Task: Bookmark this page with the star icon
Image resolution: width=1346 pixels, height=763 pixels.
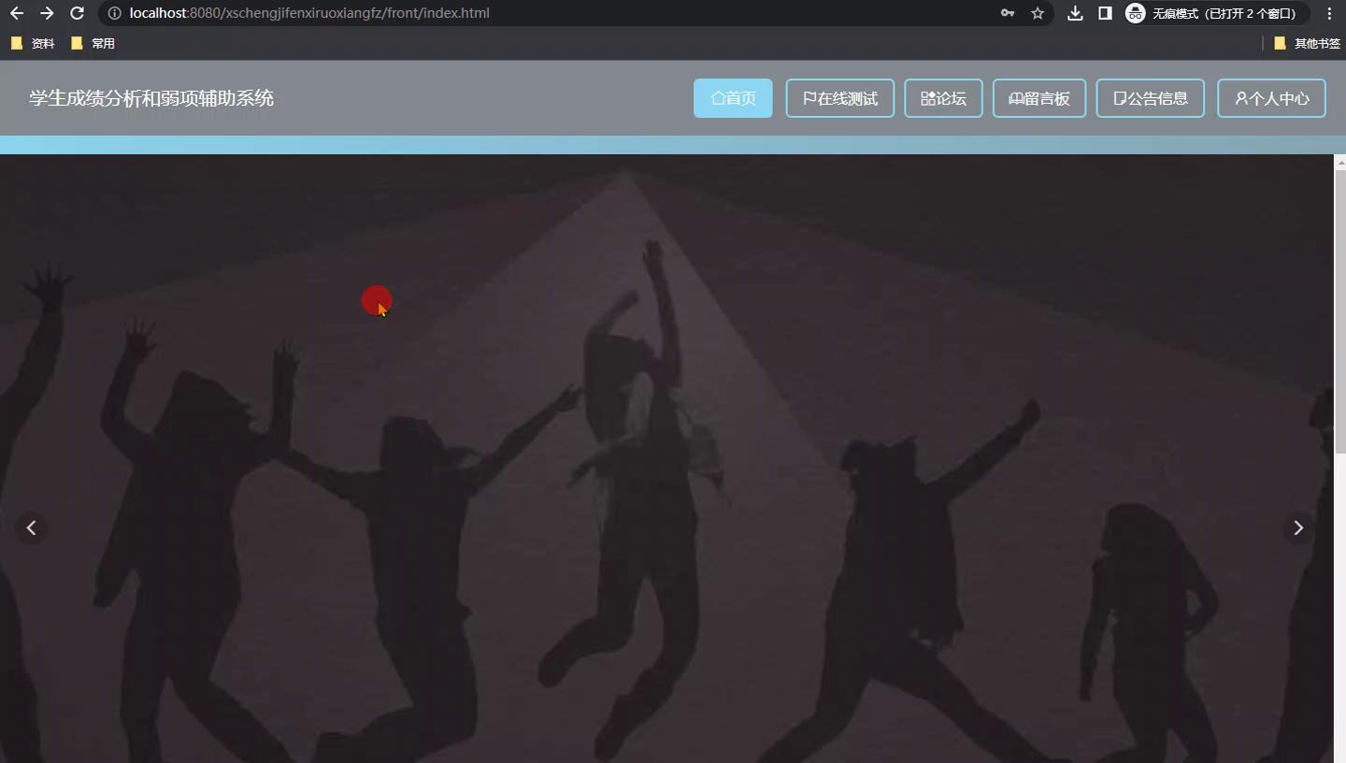Action: (1038, 13)
